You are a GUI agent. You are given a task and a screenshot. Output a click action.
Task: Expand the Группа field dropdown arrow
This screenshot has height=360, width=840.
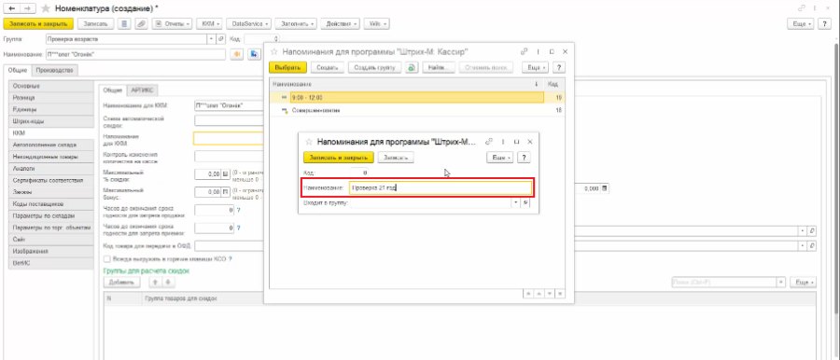point(212,39)
